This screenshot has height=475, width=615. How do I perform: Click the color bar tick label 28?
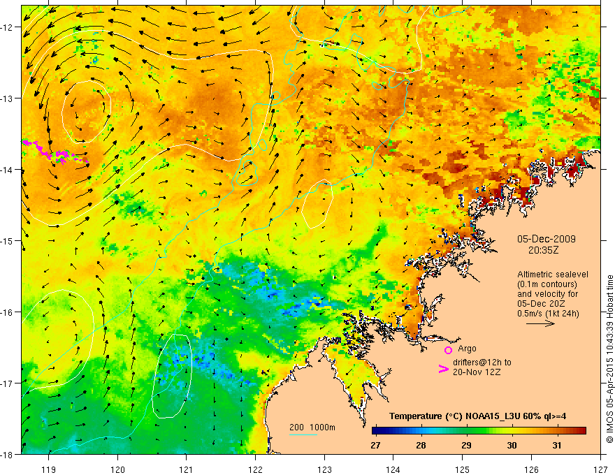(421, 445)
